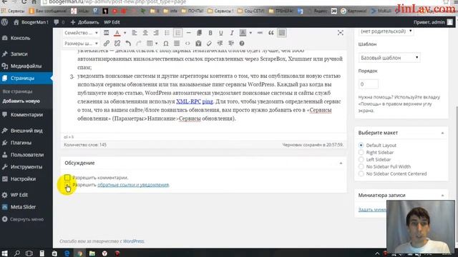Image resolution: width=458 pixels, height=257 pixels.
Task: Click paste as text clipboard icon
Action: (x=198, y=44)
